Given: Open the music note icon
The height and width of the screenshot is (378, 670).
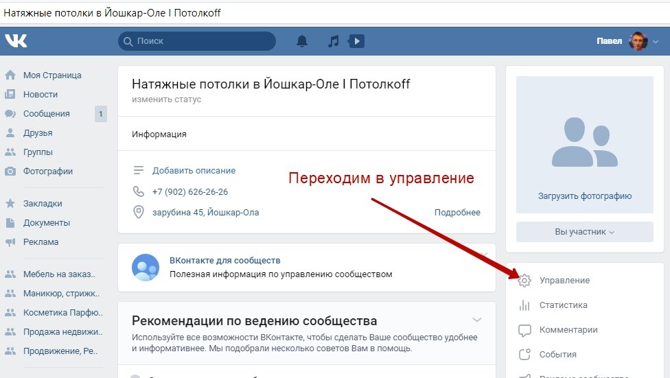Looking at the screenshot, I should (334, 41).
